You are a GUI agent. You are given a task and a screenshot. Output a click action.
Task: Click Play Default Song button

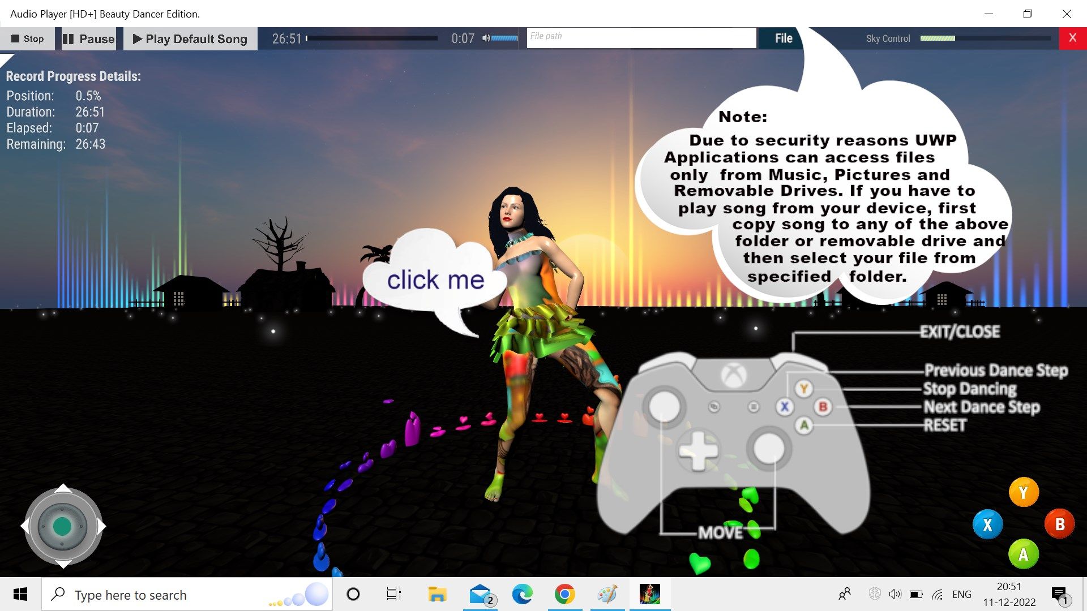[189, 38]
